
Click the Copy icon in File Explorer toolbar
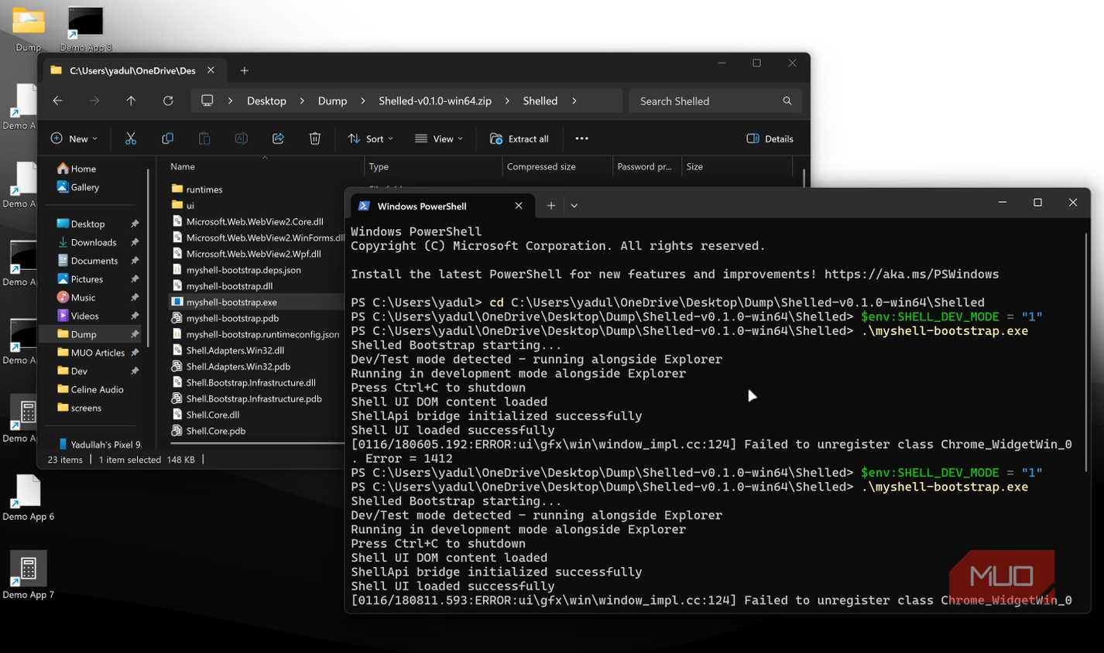click(x=167, y=138)
